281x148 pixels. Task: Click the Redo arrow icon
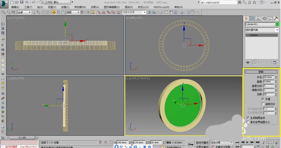tap(34, 2)
